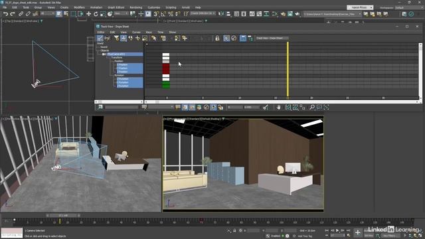Select the Transform track in tree
Screen dimensions: 425x239
pyautogui.click(x=117, y=58)
